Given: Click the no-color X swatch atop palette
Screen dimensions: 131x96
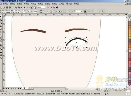Looking at the screenshot, I should tap(129, 20).
